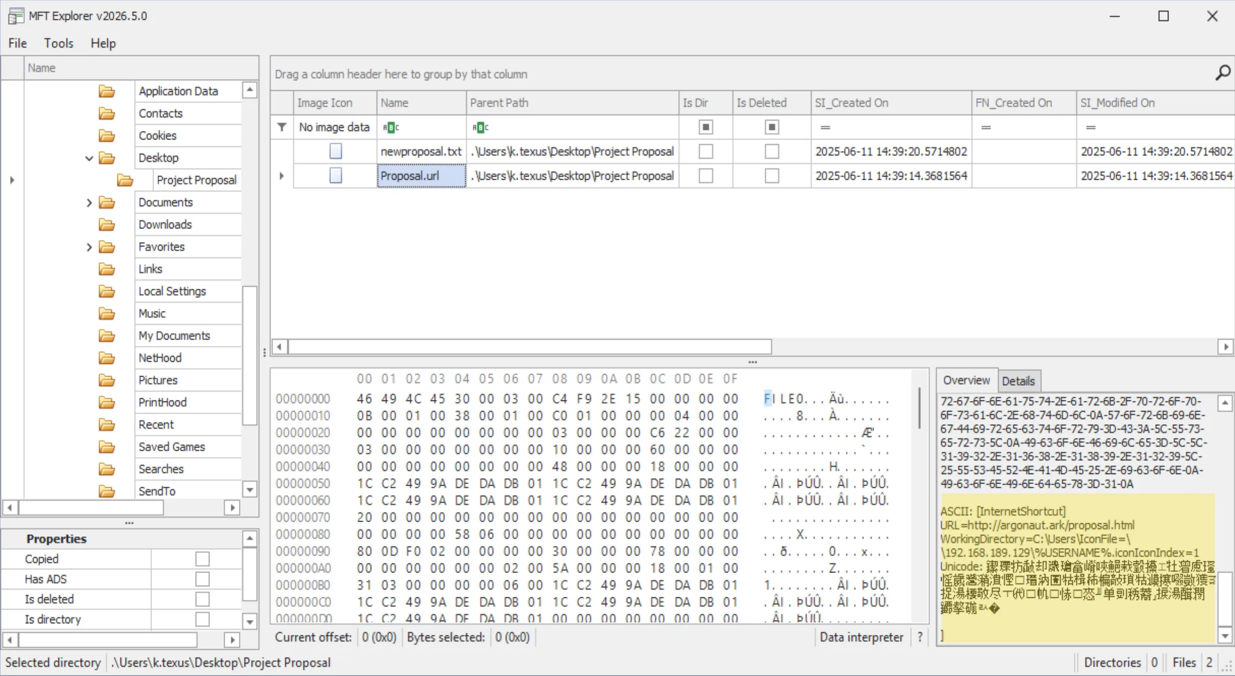Click the Searches folder icon
1235x676 pixels.
107,469
